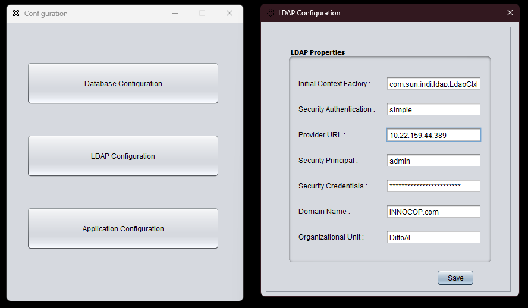Close the LDAP Configuration dialog
Image resolution: width=528 pixels, height=308 pixels.
[x=510, y=12]
